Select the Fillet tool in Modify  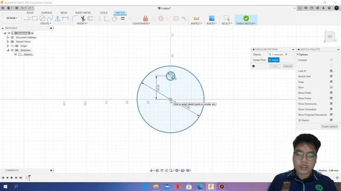(x=75, y=19)
